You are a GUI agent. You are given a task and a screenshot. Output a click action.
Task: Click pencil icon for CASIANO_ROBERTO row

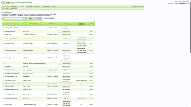click(x=3, y=87)
